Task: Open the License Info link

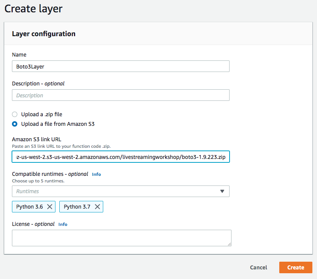Action: (63, 224)
